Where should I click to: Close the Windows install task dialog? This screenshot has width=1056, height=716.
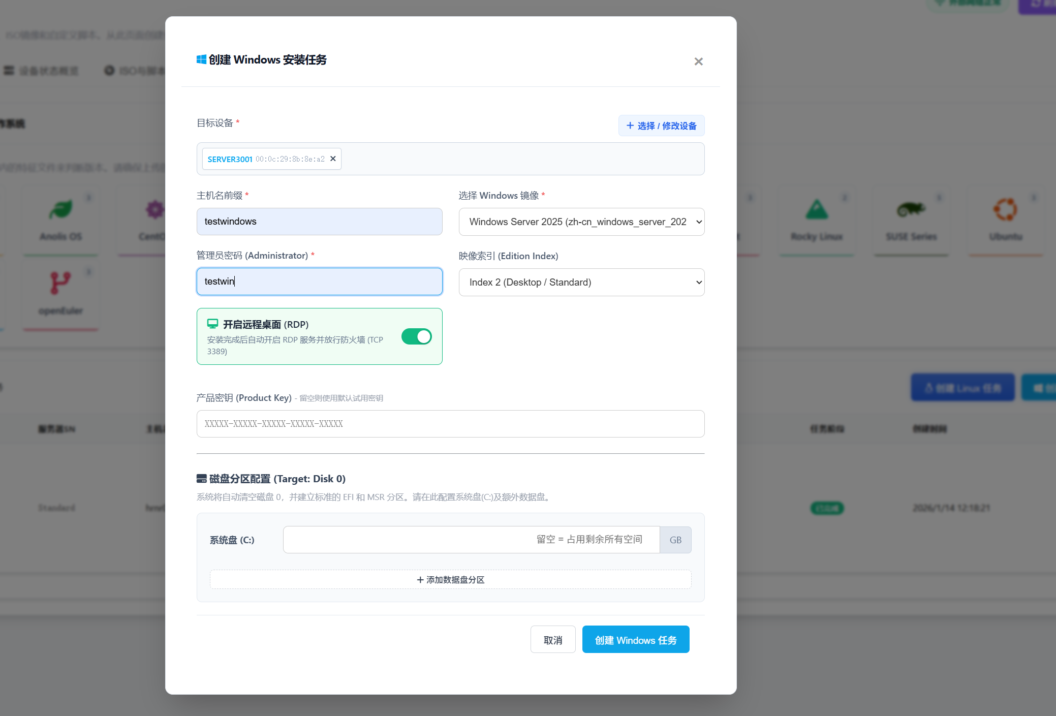click(x=698, y=61)
